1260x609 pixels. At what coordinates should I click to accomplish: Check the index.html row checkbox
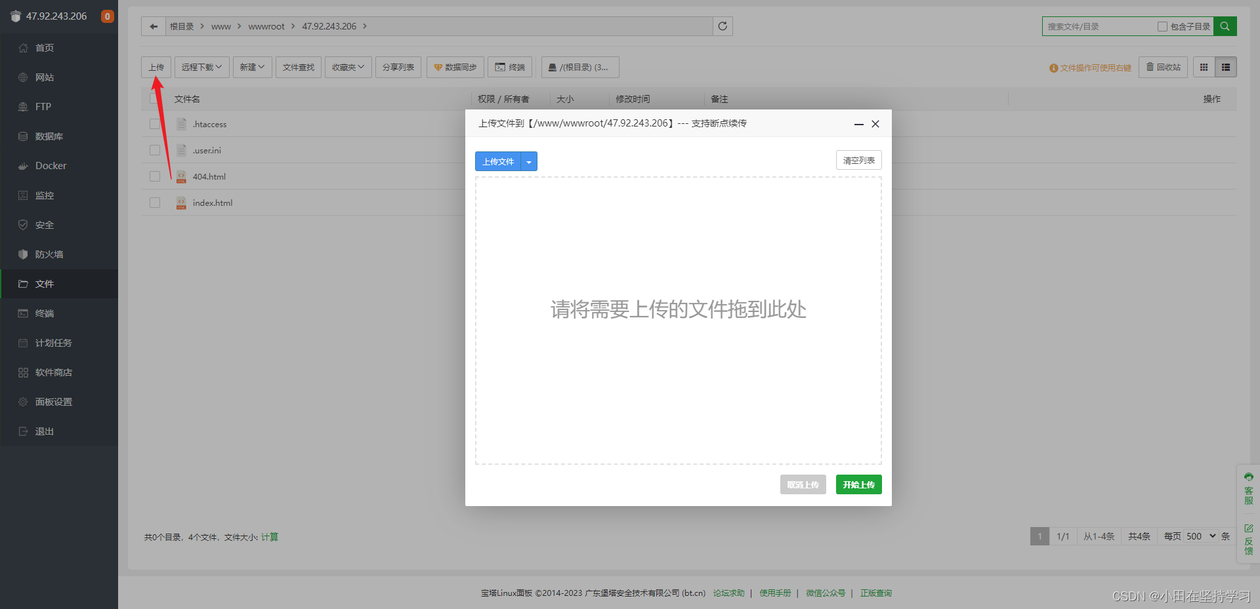click(x=155, y=203)
